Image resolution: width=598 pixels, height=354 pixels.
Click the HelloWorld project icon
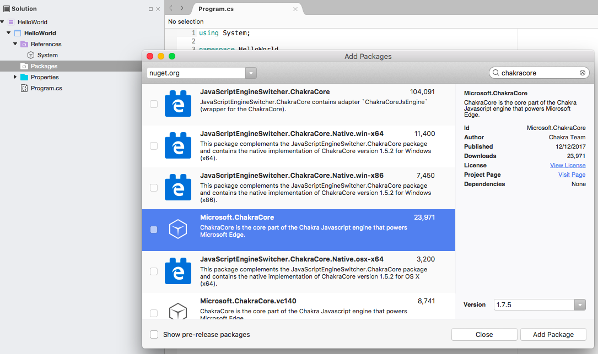[18, 33]
